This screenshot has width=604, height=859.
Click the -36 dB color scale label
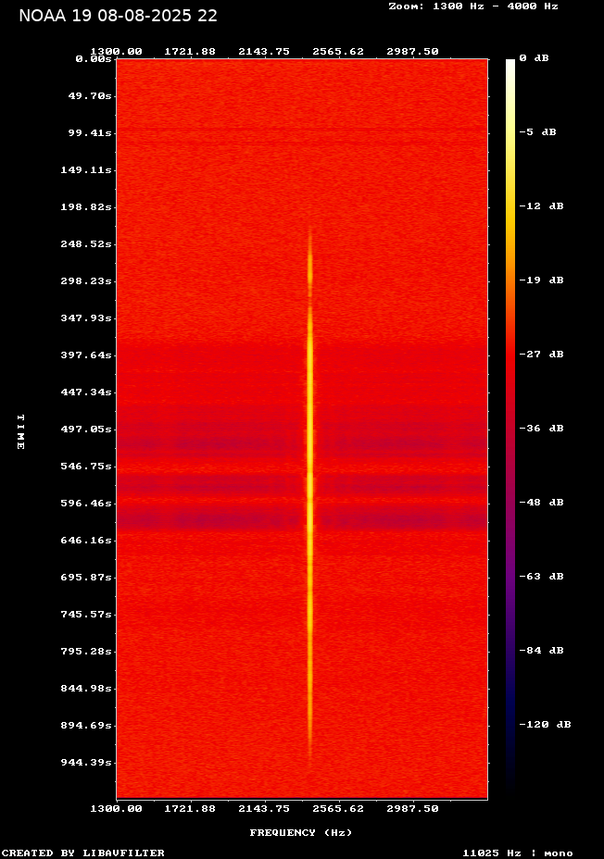point(541,428)
